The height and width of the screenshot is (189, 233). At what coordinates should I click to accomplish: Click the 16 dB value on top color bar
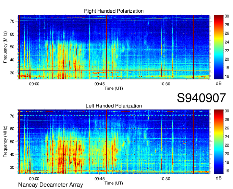(227, 76)
